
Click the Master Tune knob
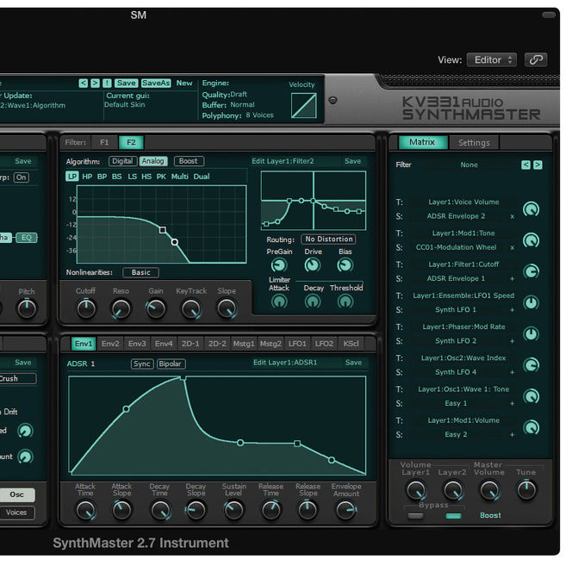click(x=525, y=490)
